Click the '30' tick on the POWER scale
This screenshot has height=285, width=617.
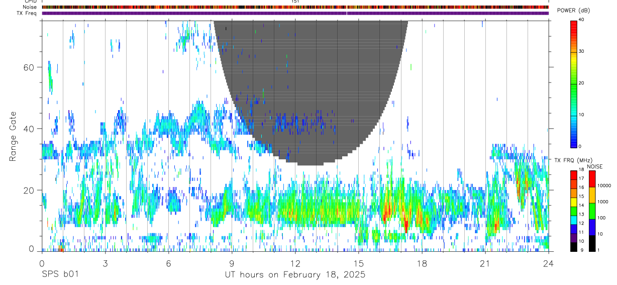click(x=582, y=52)
